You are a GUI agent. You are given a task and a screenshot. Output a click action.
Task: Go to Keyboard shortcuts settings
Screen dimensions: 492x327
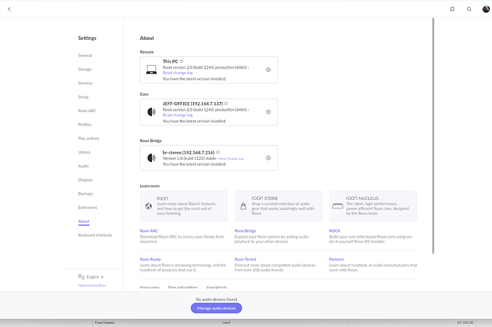95,235
